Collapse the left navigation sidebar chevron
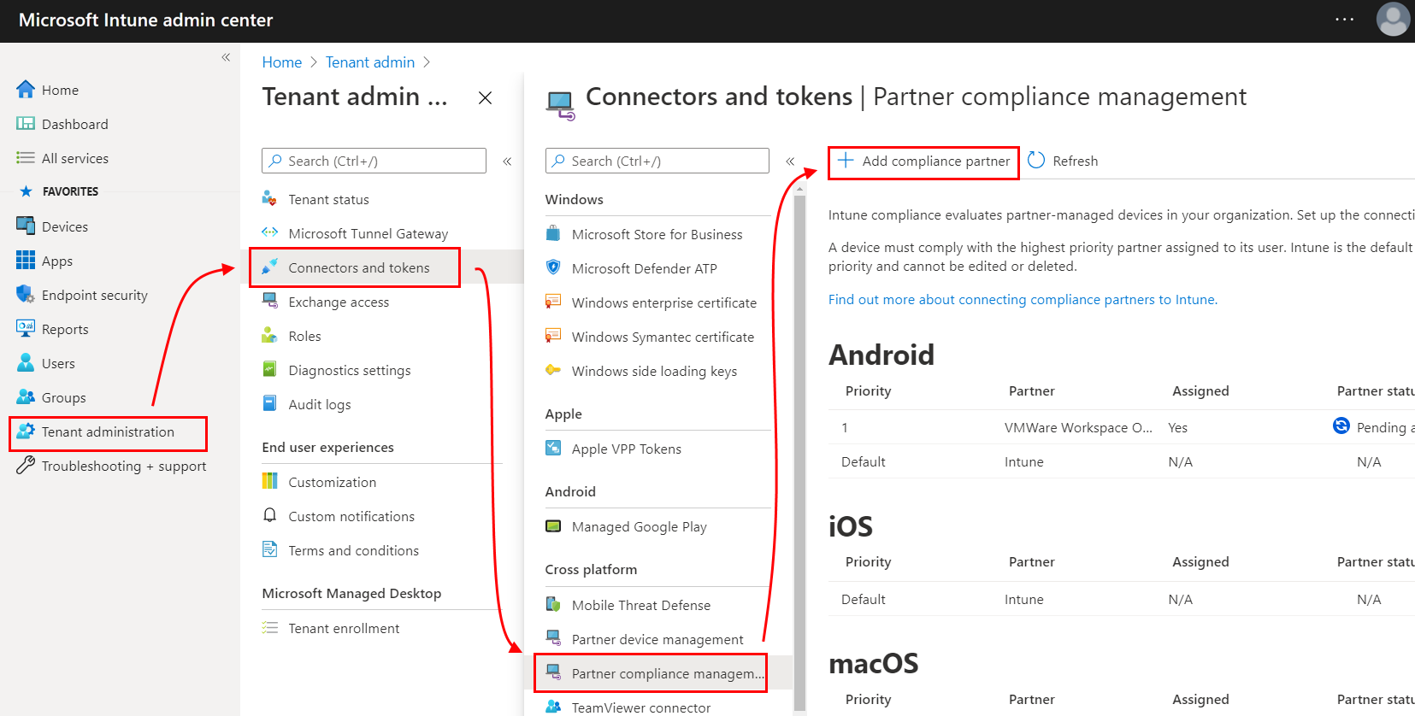The height and width of the screenshot is (716, 1415). point(226,57)
